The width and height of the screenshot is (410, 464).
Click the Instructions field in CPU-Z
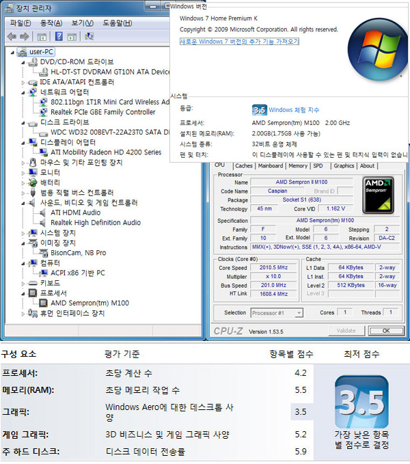click(325, 247)
